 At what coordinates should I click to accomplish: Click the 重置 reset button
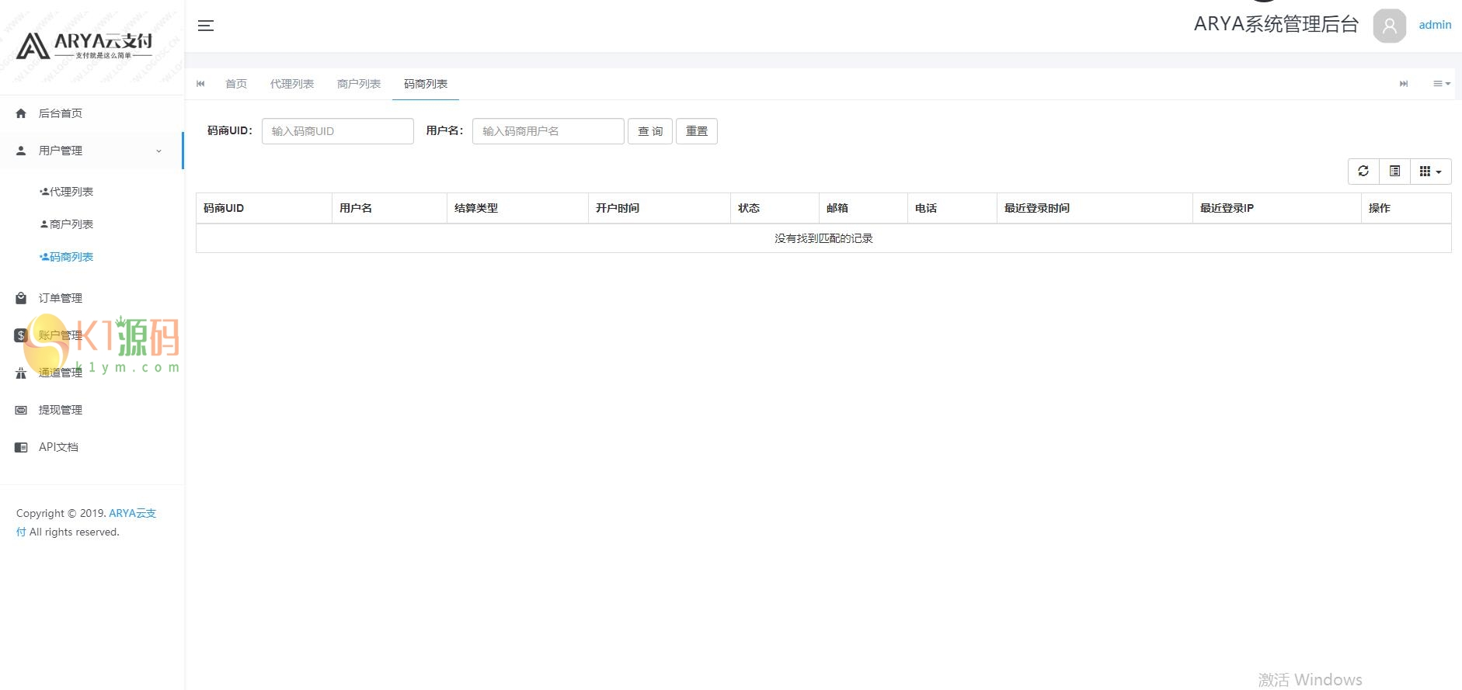[697, 131]
